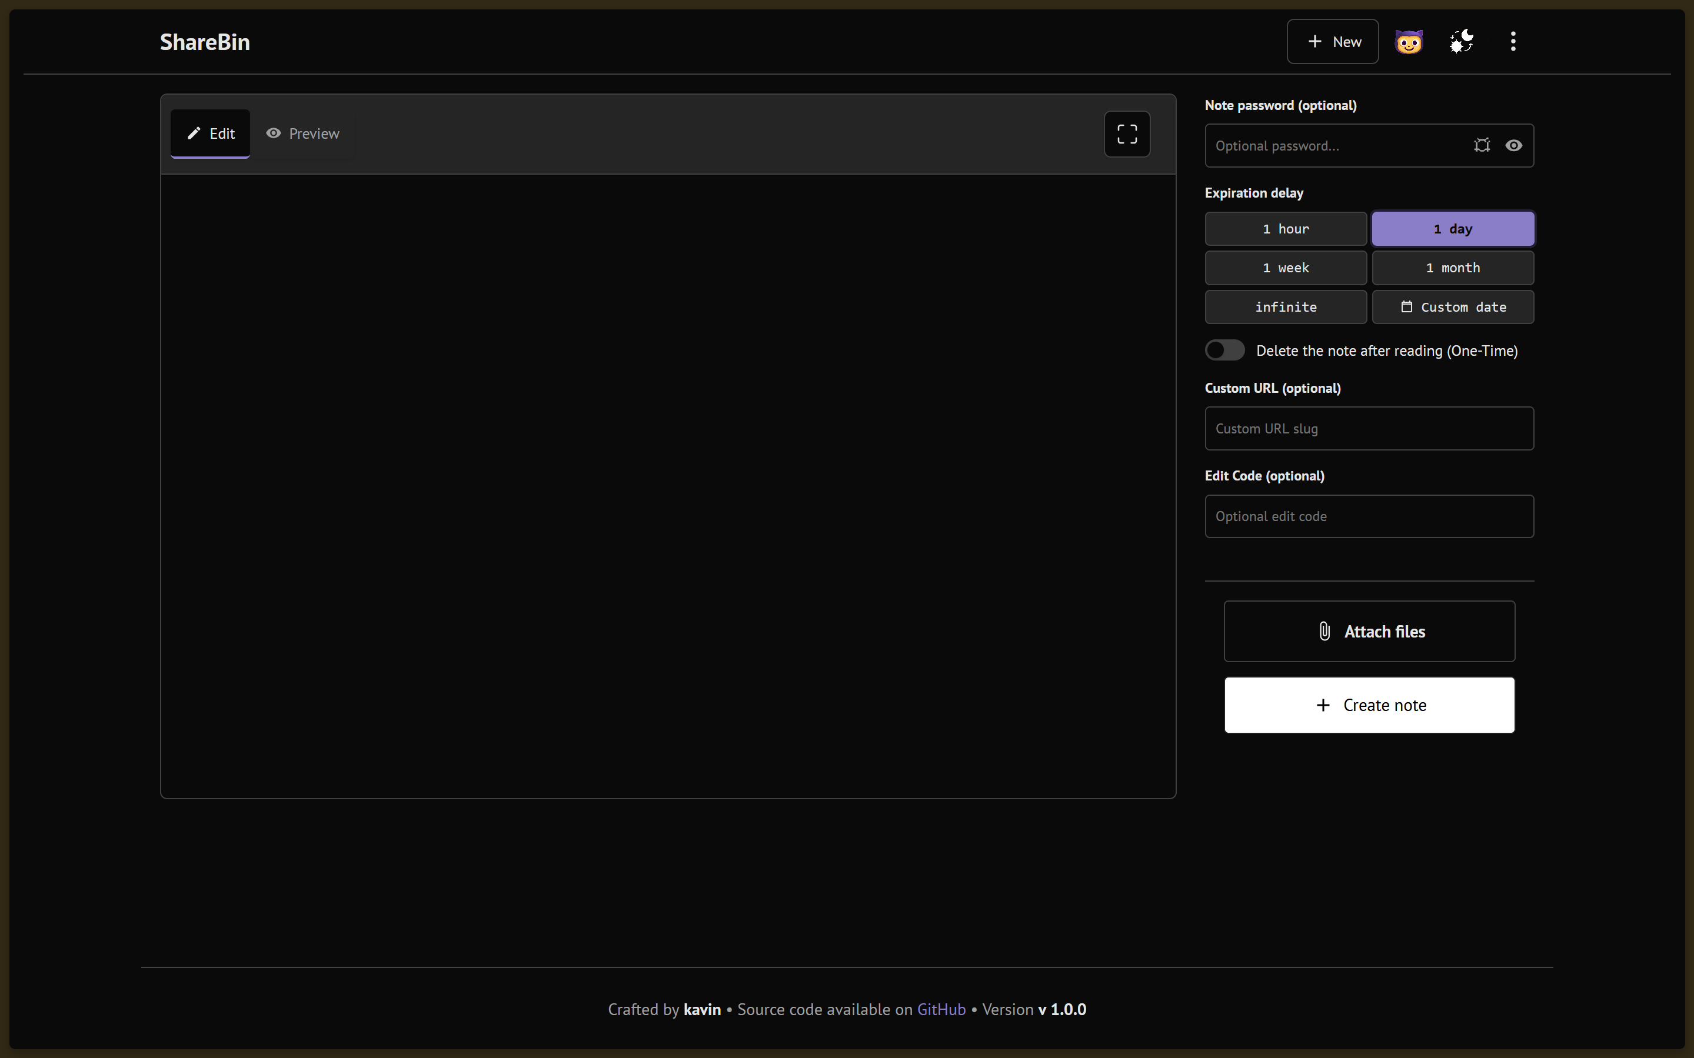This screenshot has width=1694, height=1058.
Task: Focus the Optional edit code field
Action: tap(1369, 516)
